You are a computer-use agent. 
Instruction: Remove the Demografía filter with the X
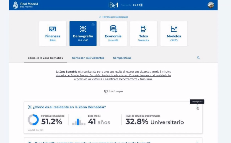click(x=93, y=25)
